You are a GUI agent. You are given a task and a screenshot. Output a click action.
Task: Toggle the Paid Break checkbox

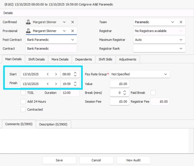point(153,93)
